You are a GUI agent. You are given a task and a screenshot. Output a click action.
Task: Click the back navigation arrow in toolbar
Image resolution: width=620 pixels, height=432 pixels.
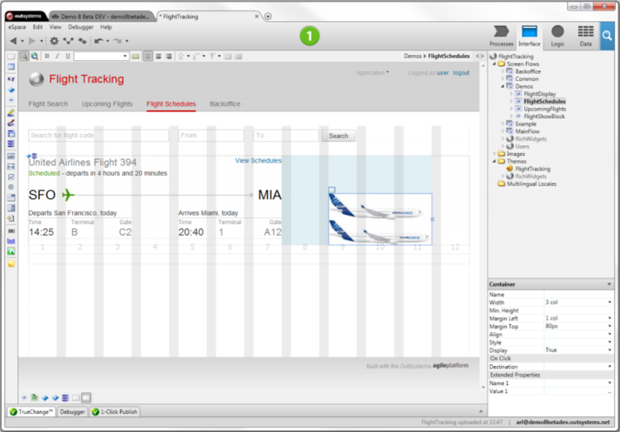point(13,40)
